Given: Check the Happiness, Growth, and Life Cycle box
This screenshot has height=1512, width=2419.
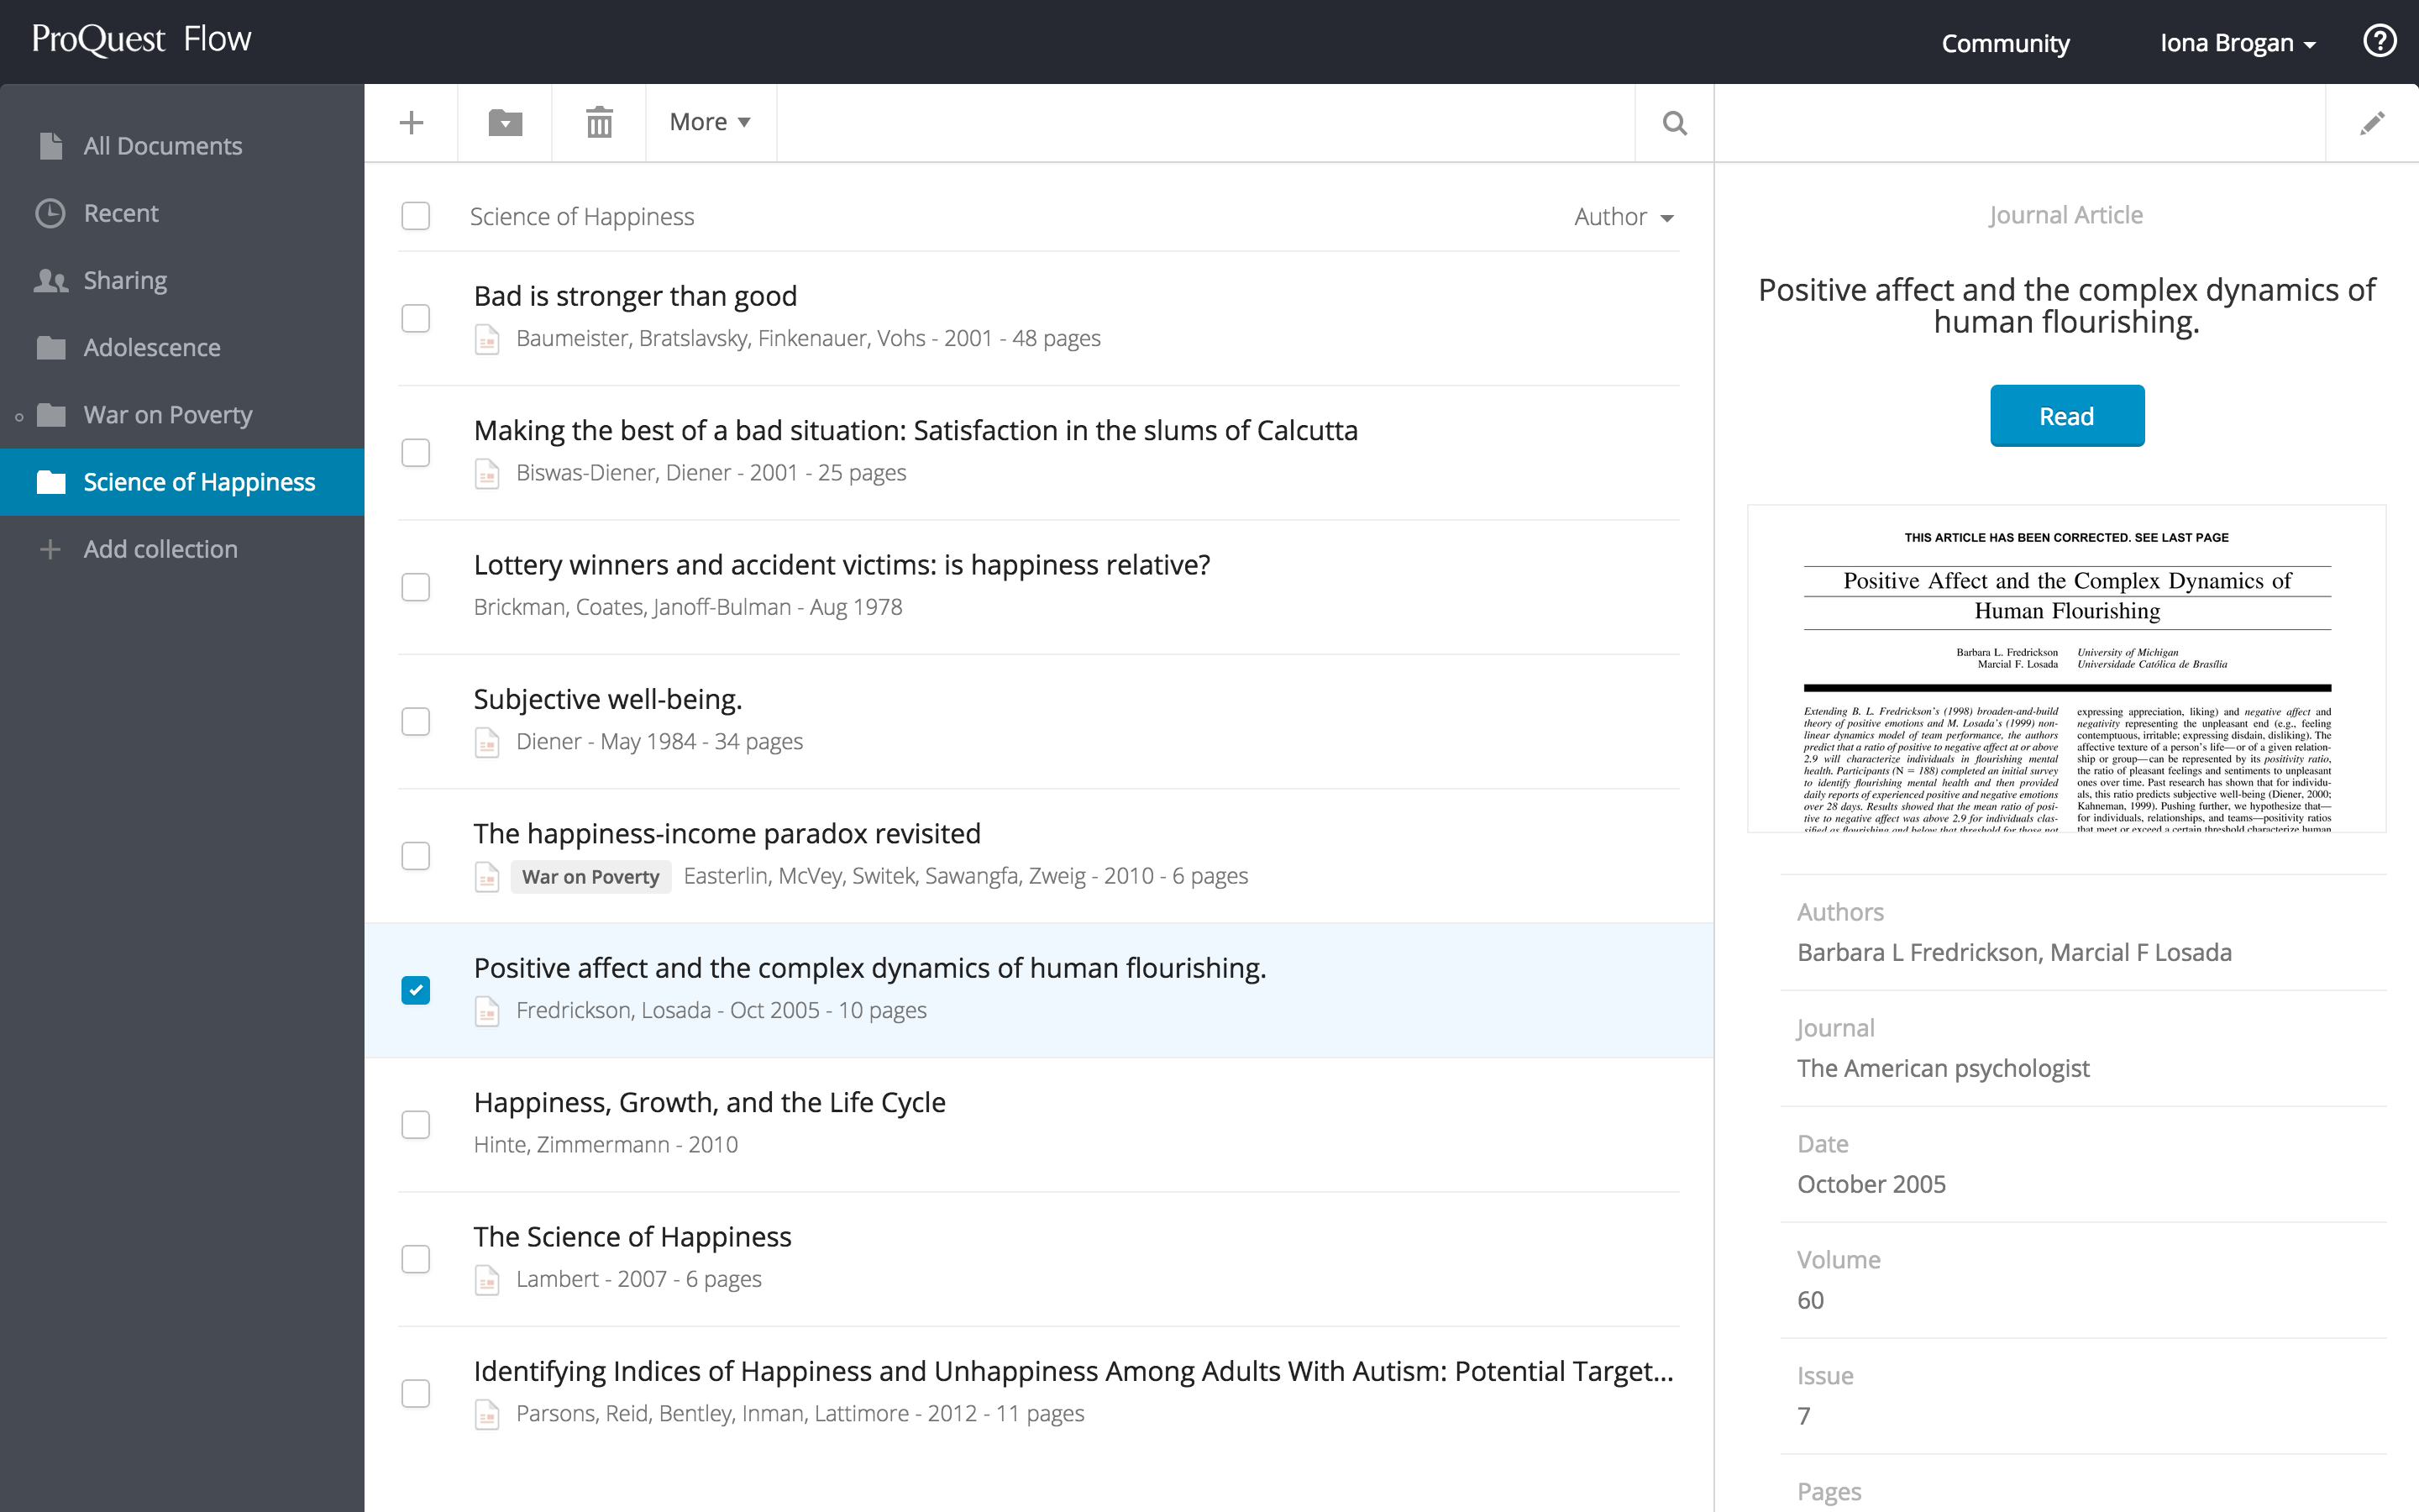Looking at the screenshot, I should point(415,1125).
